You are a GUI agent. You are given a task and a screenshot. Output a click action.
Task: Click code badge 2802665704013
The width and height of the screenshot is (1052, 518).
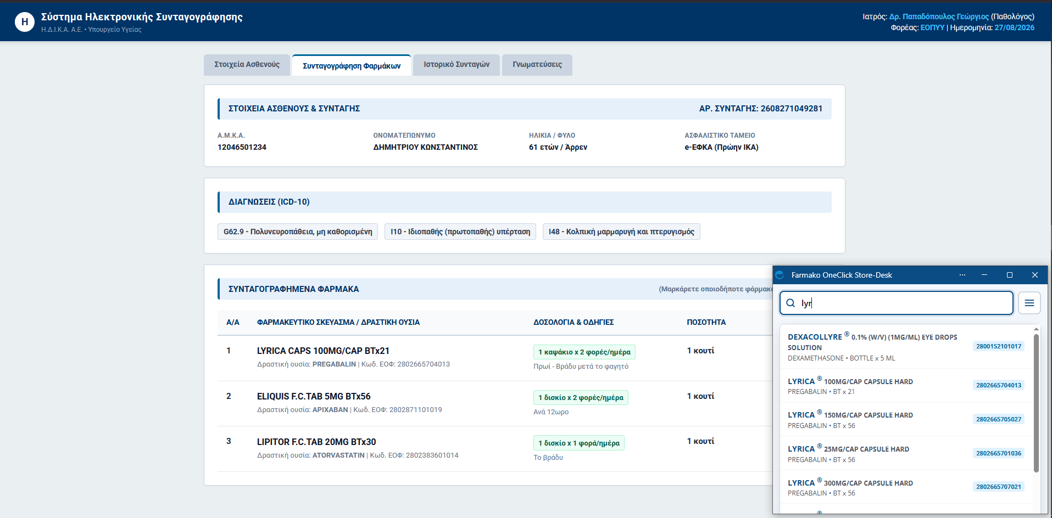(999, 385)
